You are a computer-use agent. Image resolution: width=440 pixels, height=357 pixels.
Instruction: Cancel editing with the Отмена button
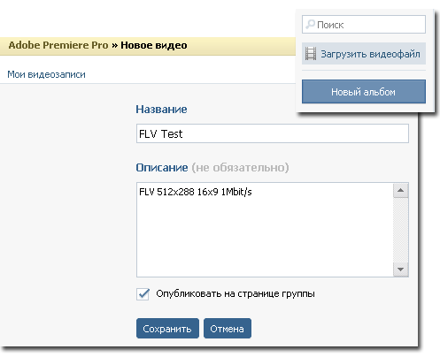228,328
